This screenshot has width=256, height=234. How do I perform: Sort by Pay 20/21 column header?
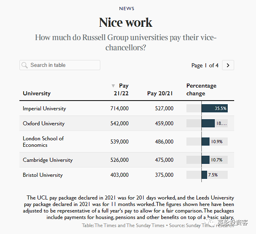(160, 93)
